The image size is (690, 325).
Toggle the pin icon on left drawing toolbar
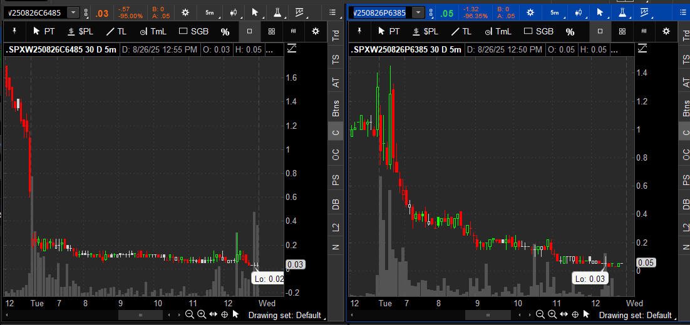pyautogui.click(x=14, y=31)
